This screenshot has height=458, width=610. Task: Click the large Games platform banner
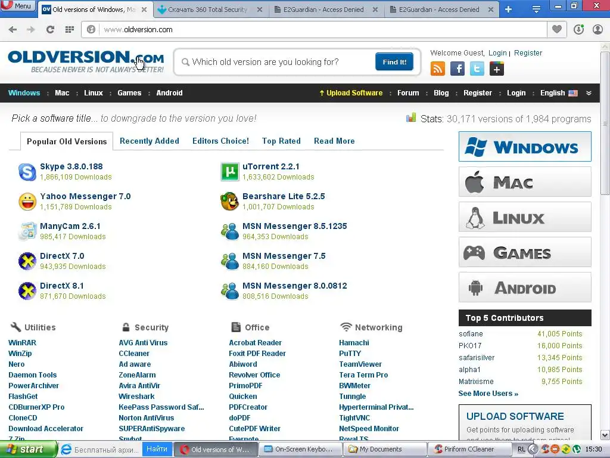525,252
